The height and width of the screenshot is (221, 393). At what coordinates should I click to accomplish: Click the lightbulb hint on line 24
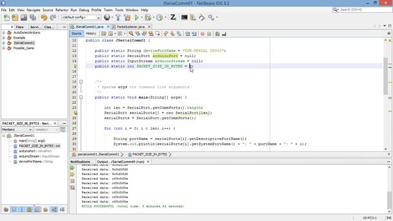pos(75,113)
